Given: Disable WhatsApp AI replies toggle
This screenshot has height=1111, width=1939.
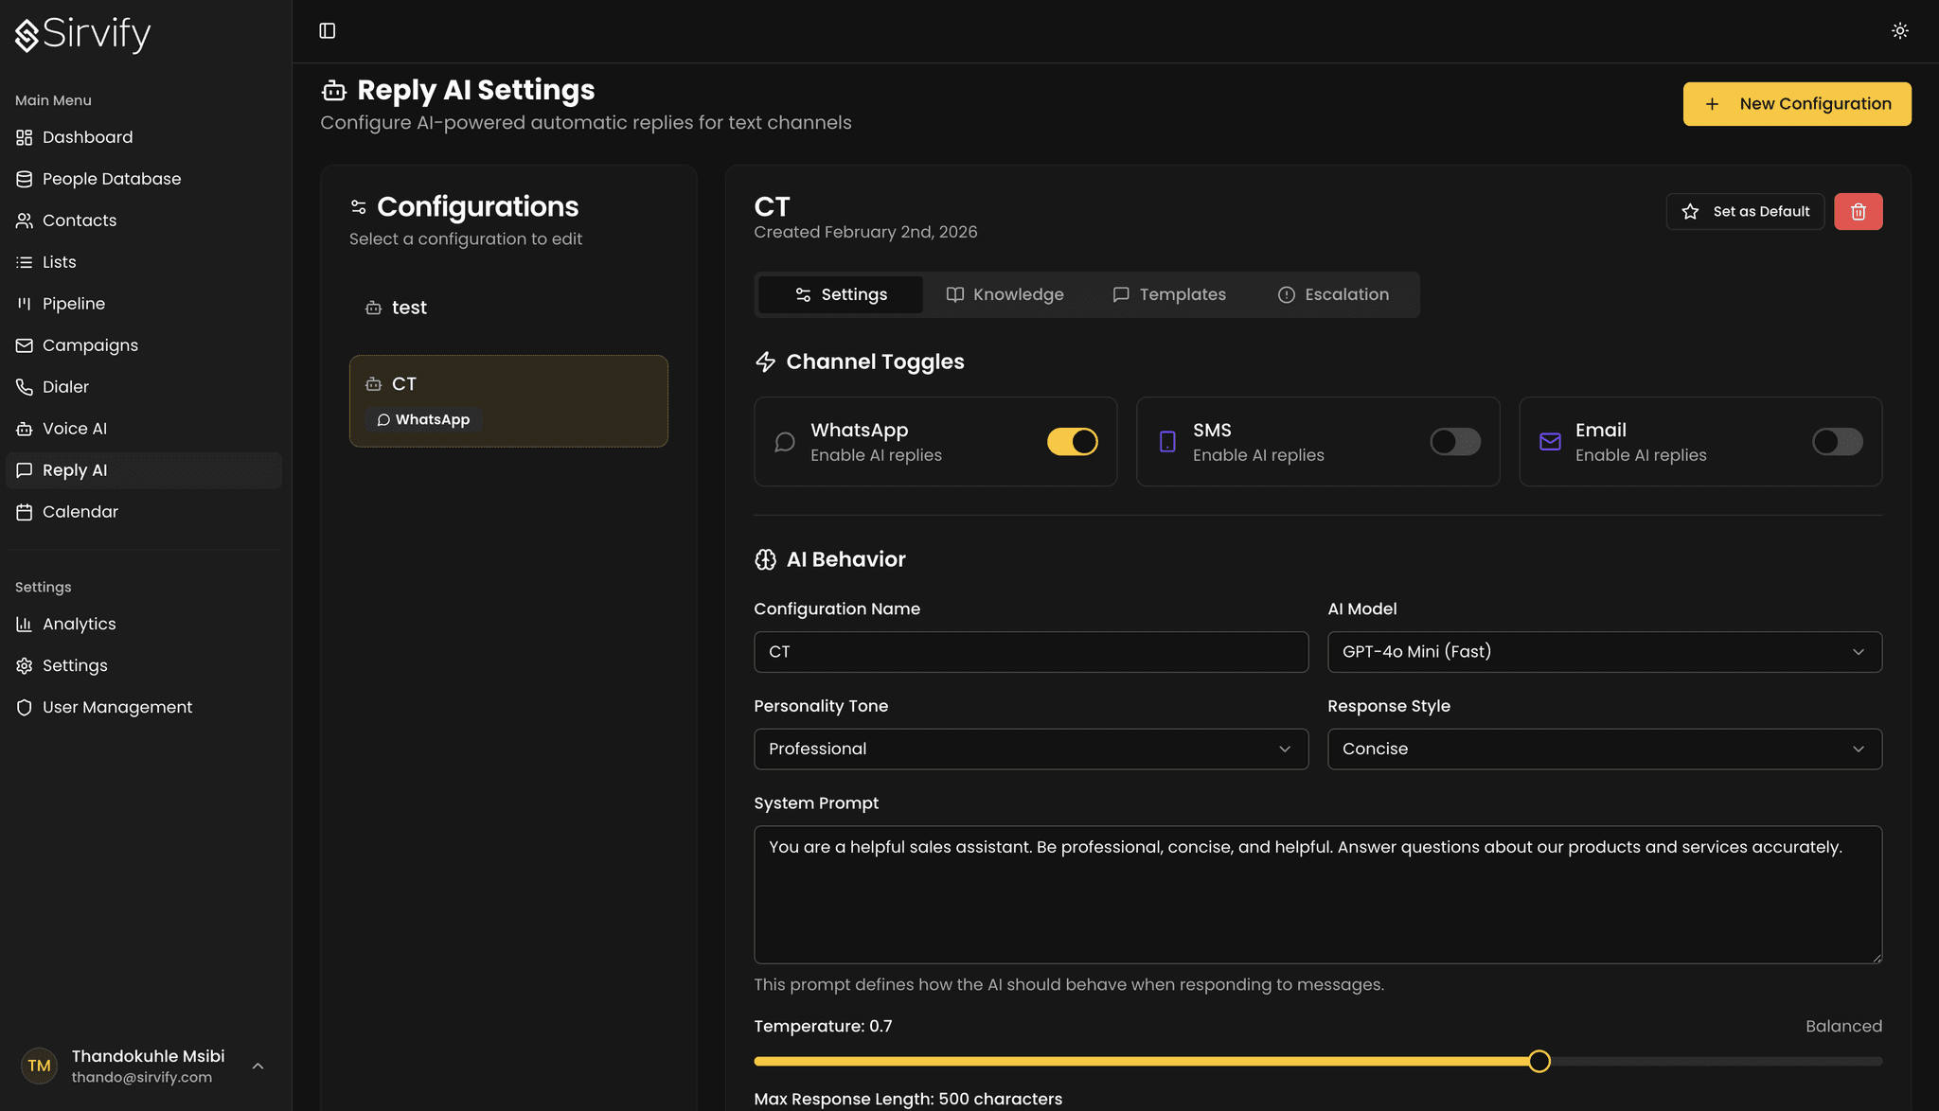Looking at the screenshot, I should (1072, 442).
